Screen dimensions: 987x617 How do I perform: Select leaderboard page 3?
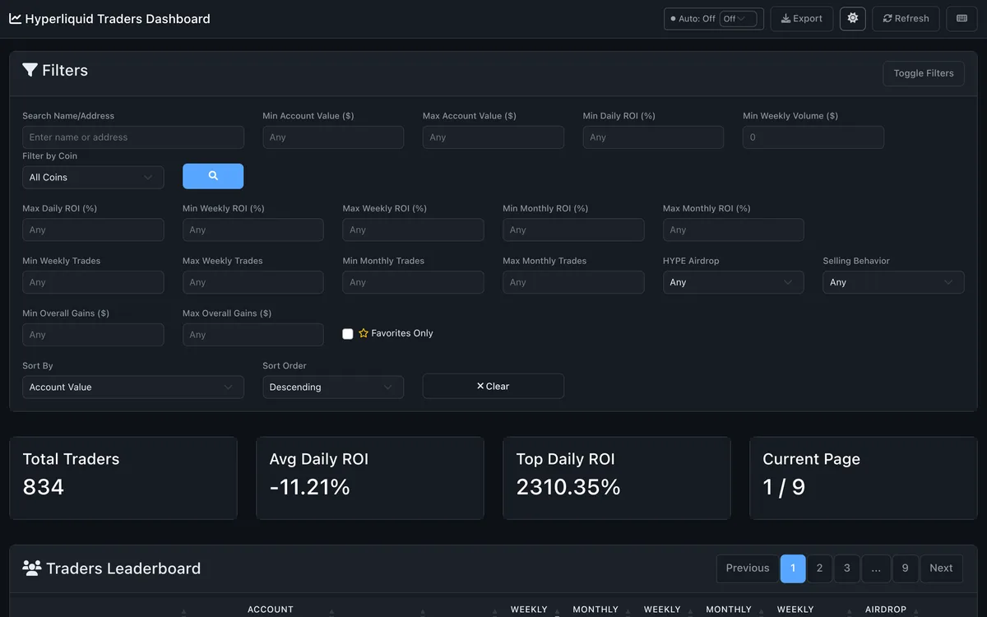tap(847, 568)
